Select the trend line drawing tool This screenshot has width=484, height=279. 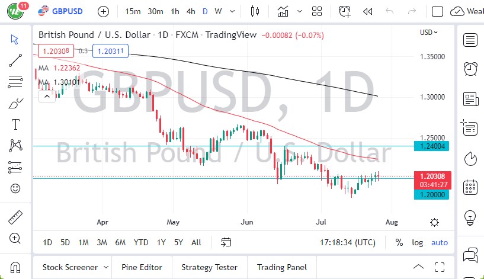tap(16, 60)
